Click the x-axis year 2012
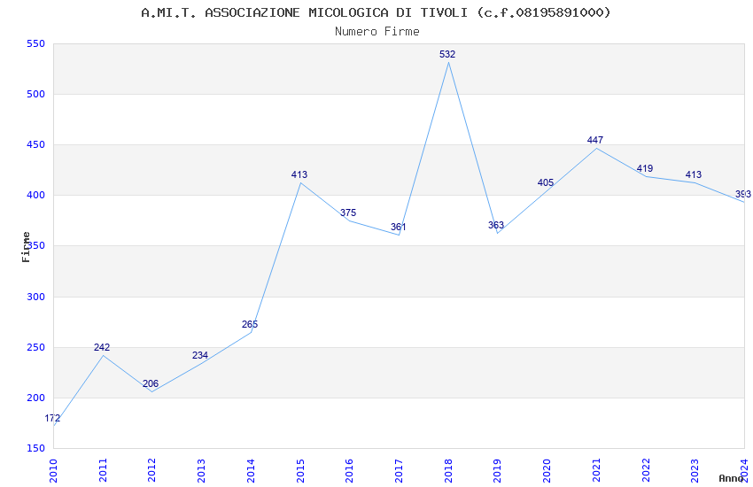 pos(151,471)
